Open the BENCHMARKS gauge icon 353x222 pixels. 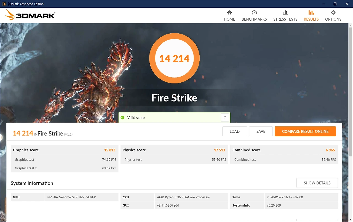pos(254,12)
